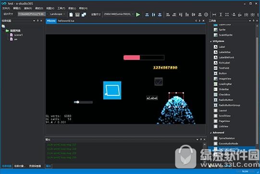Open the 文件(F) menu

[x=6, y=8]
